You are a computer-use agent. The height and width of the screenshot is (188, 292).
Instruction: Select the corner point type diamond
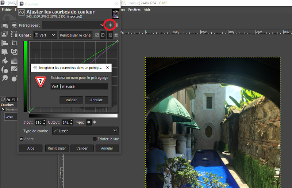[95, 122]
